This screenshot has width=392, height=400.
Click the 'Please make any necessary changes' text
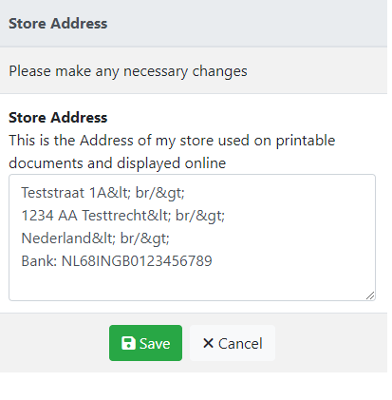[128, 71]
